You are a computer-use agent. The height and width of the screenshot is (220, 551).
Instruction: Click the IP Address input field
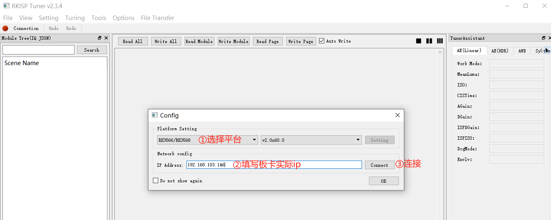pos(274,165)
